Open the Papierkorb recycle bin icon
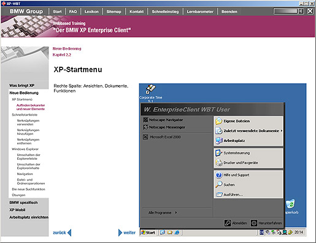The width and height of the screenshot is (316, 243). (290, 204)
